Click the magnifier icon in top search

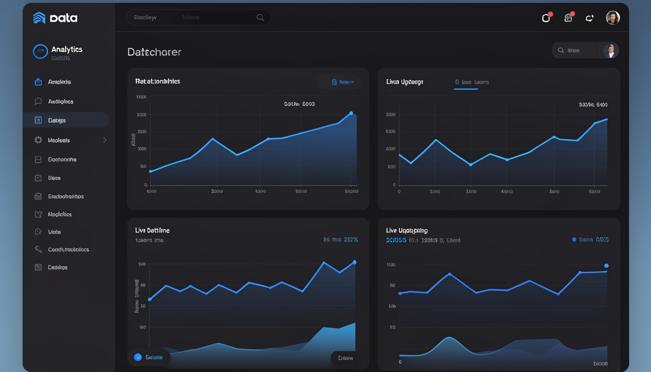pos(260,17)
